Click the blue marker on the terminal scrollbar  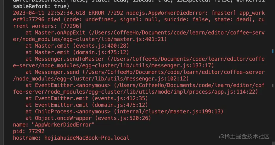(x=273, y=51)
